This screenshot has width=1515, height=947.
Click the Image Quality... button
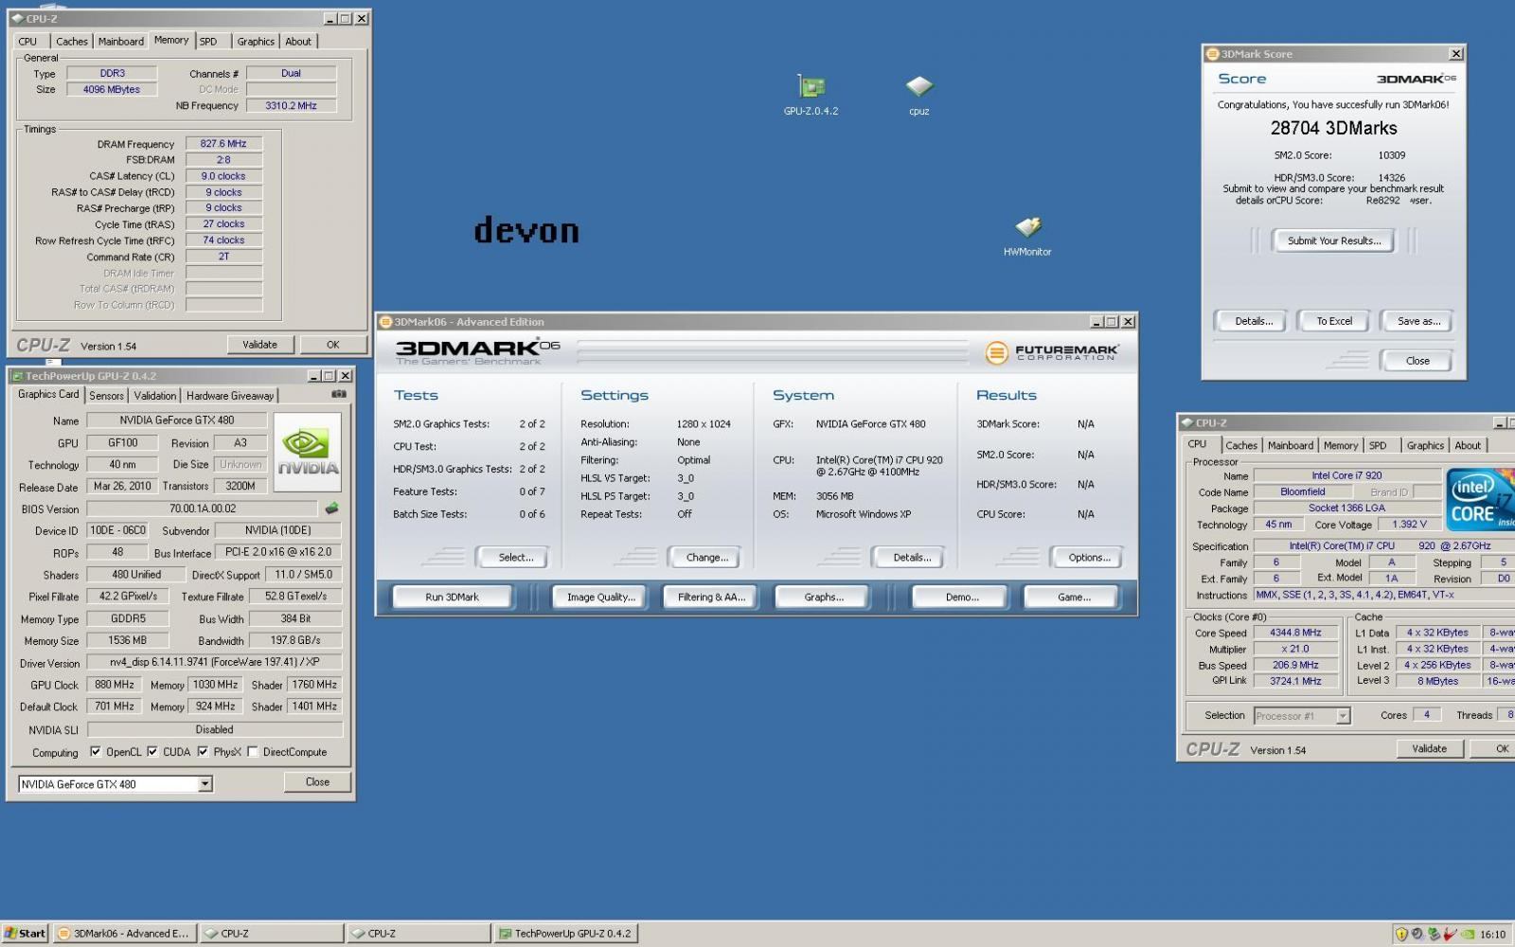600,598
